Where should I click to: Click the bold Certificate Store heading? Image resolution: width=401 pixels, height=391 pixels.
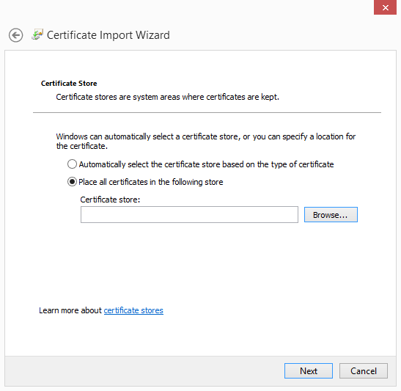point(69,84)
